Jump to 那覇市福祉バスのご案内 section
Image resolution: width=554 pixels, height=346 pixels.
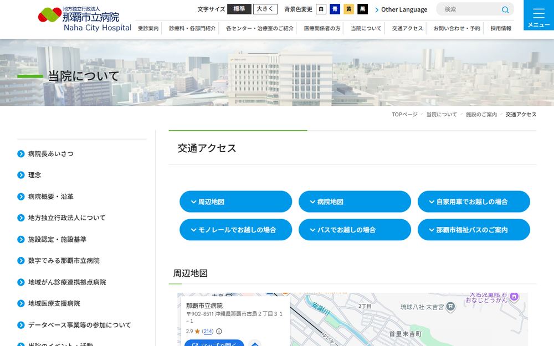click(474, 230)
